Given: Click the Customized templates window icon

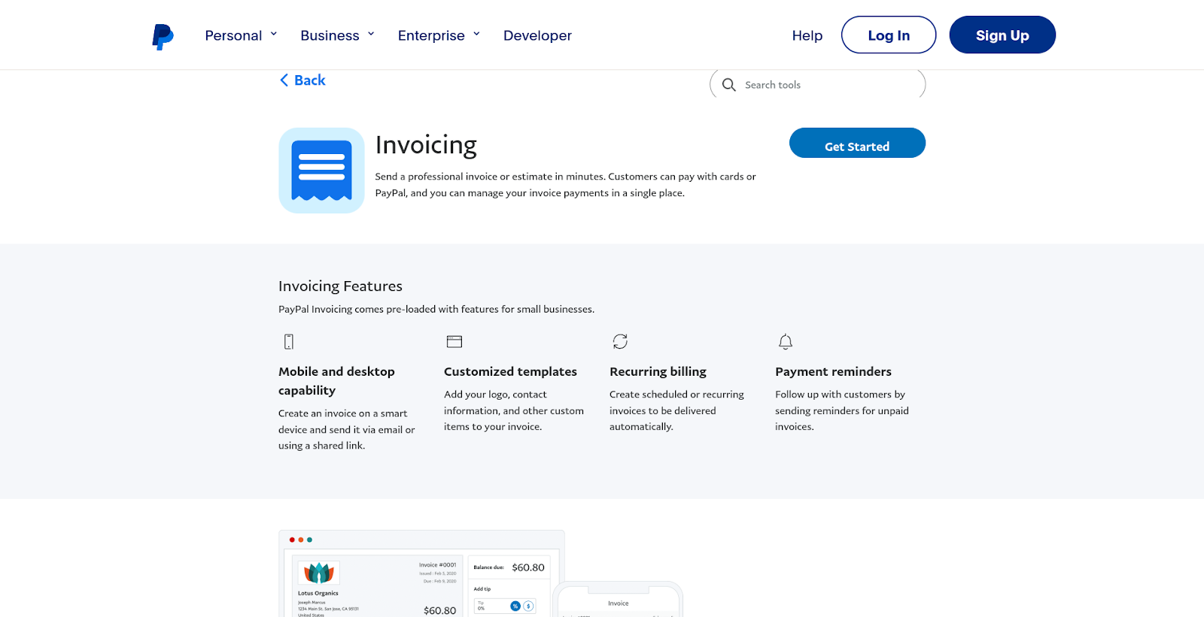Looking at the screenshot, I should click(454, 342).
